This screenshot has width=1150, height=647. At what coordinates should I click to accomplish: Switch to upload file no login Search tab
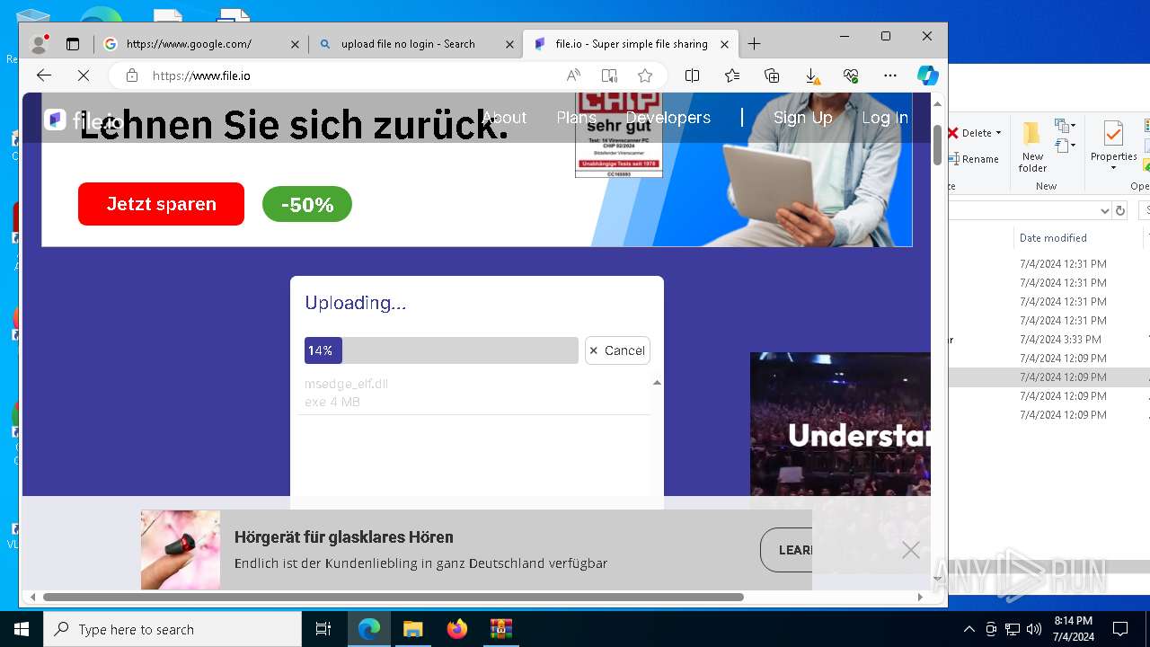pyautogui.click(x=414, y=44)
